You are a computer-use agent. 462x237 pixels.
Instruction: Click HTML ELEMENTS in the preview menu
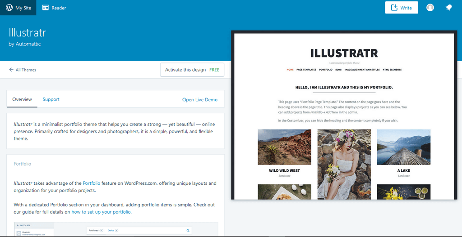tap(392, 70)
